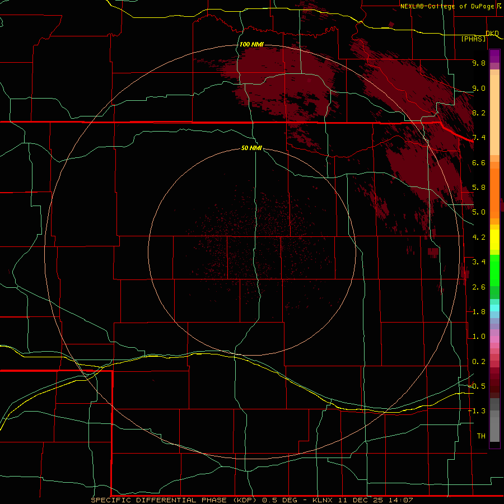The image size is (504, 504).
Task: Click the bright green color bar segment
Action: pos(494,270)
